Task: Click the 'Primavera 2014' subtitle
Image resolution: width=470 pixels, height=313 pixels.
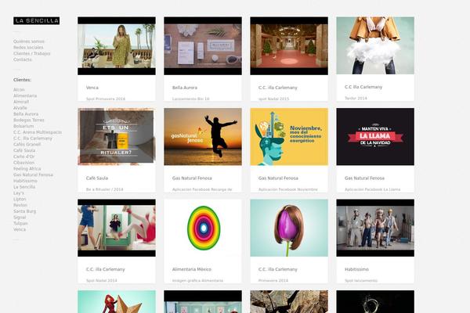Action: click(x=273, y=281)
